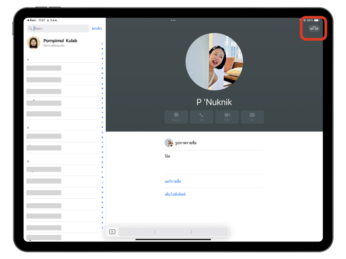Open the แชร์รายชื่อ share contact link
Screen dimensions: 346x259
(173, 181)
